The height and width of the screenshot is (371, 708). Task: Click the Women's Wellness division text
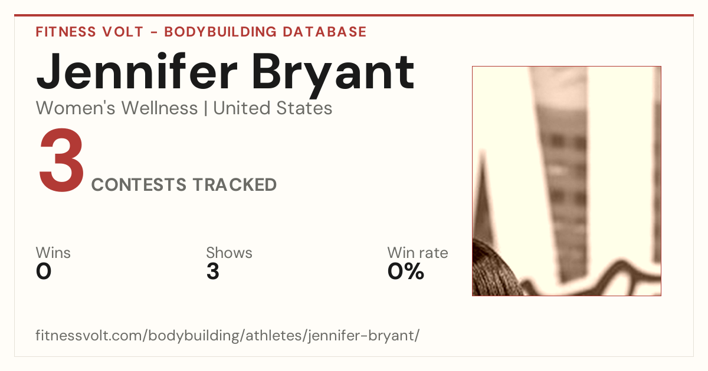(117, 108)
